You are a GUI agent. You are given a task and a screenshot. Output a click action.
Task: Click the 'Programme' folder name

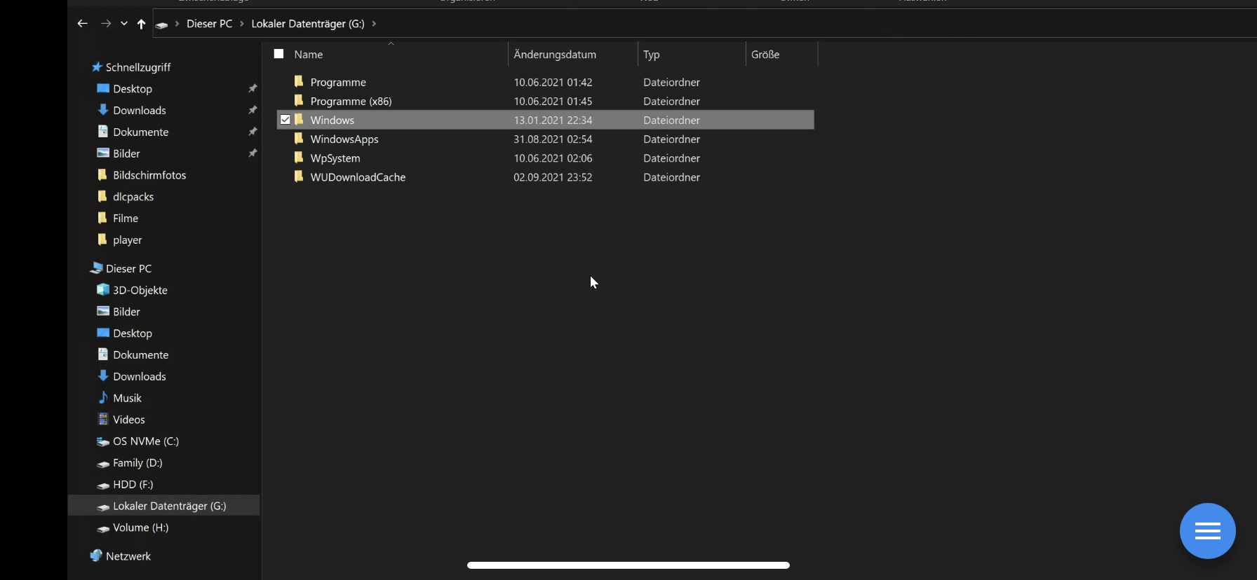[338, 83]
